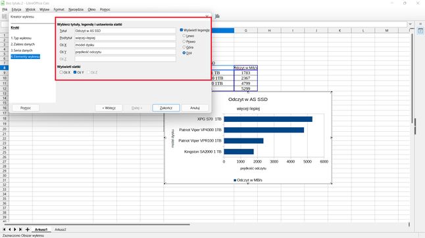Open the Format menu
This screenshot has height=238, width=425.
coord(59,9)
